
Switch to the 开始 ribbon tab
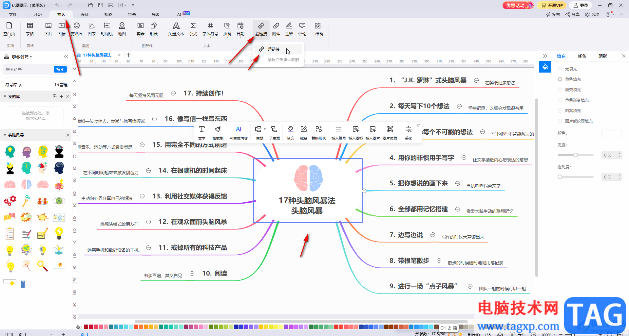(x=38, y=15)
